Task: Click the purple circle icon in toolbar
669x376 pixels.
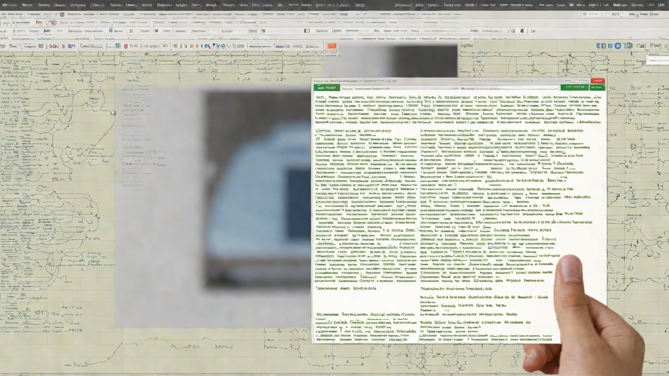Action: 53,23
